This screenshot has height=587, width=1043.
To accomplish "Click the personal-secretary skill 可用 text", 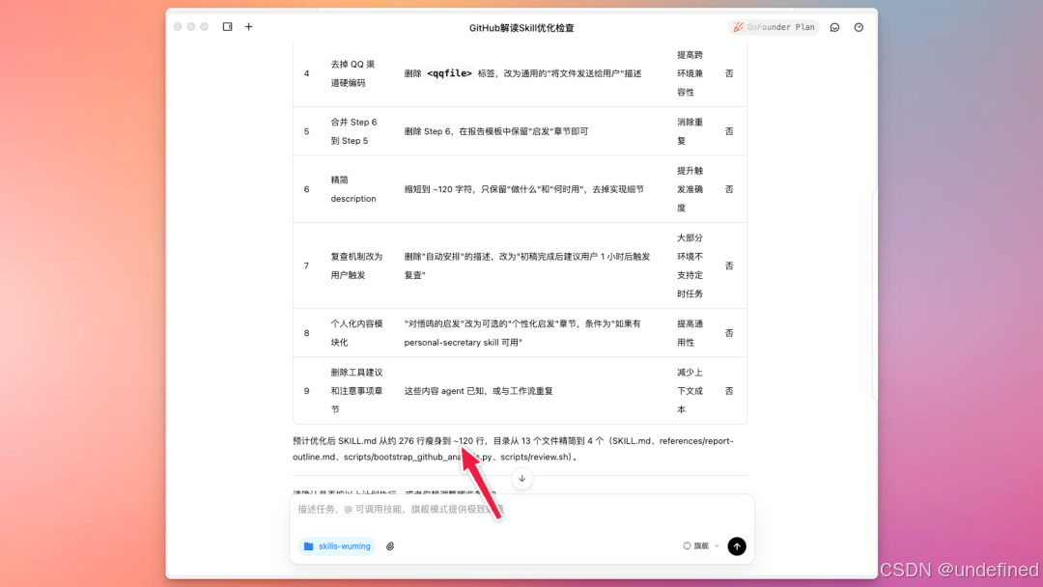I will point(462,343).
